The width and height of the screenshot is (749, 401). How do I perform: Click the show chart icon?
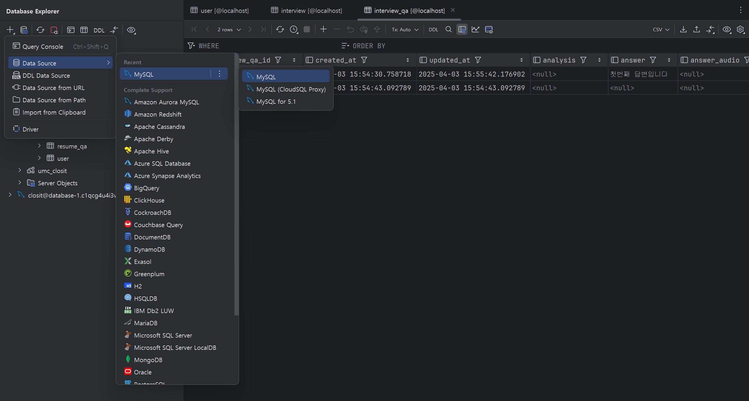point(475,30)
